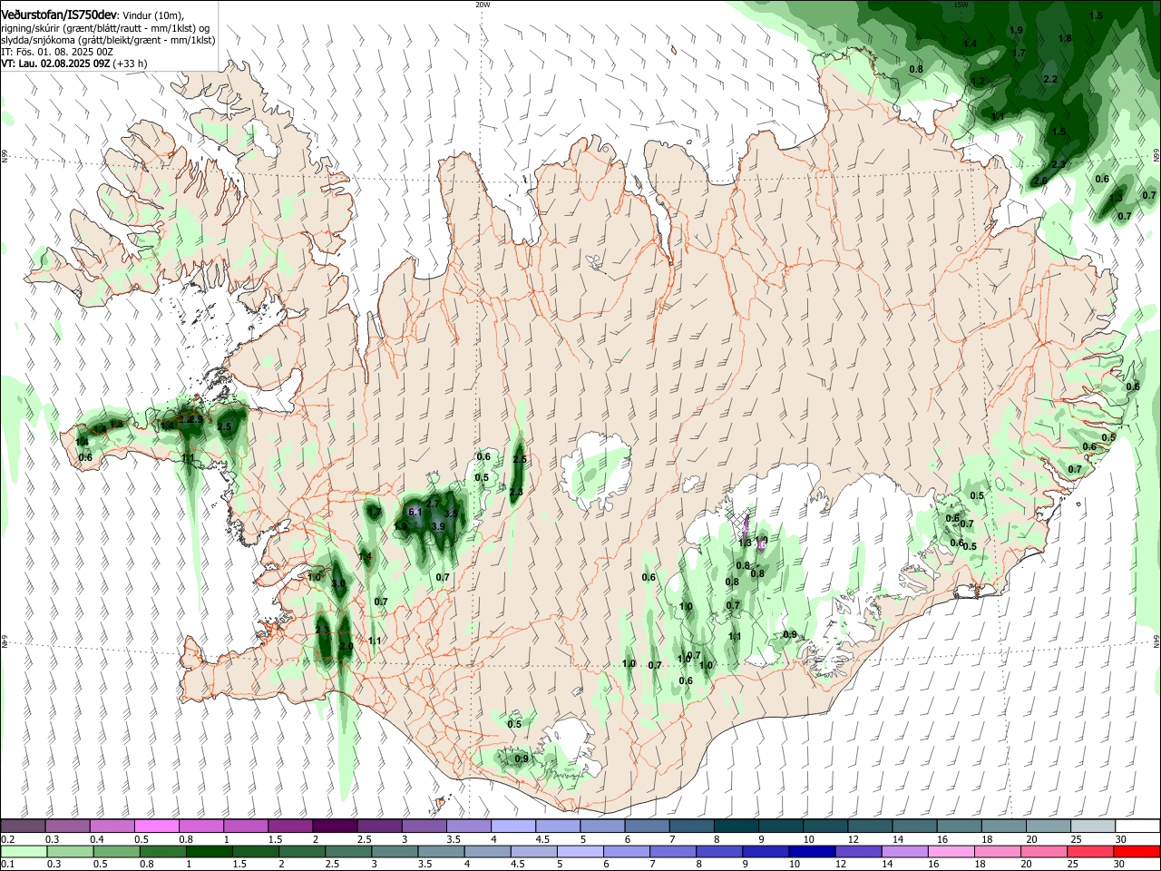Click the valid time "VT: Lau. 02.08.2025 09Z"
Image resolution: width=1161 pixels, height=871 pixels.
55,64
